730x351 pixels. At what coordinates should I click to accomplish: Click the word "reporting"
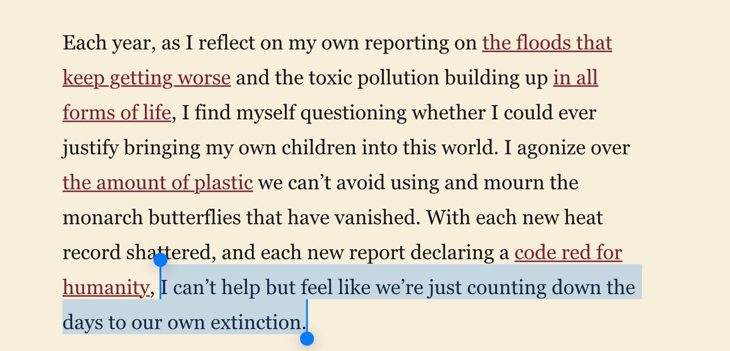click(x=408, y=43)
